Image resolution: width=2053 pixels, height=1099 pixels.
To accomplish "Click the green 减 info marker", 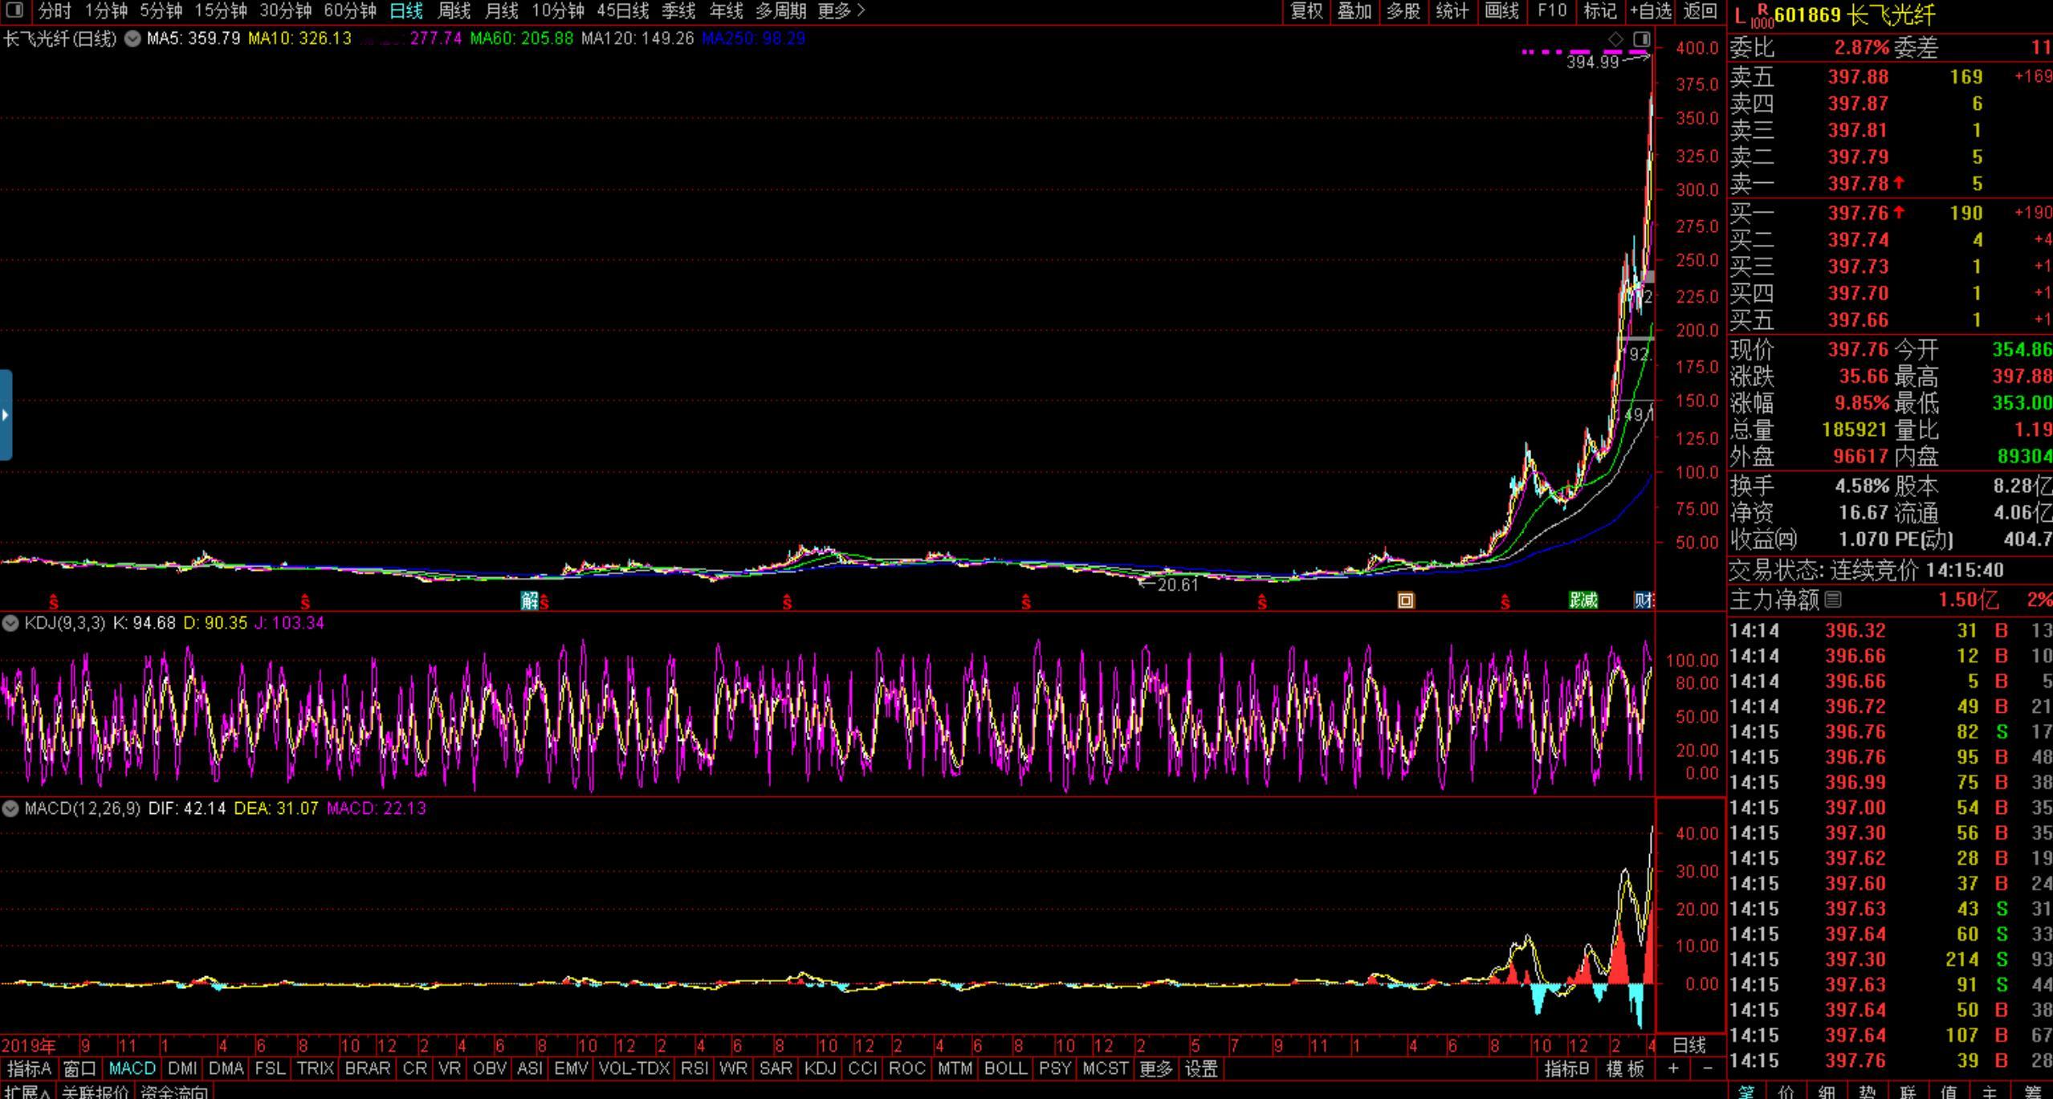I will coord(1583,600).
